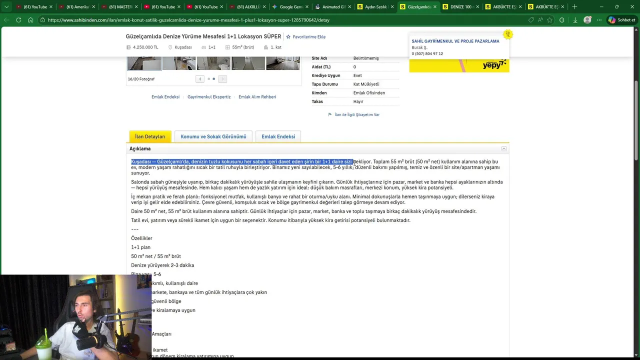
Task: Go back with the browser back arrow
Action: coord(6,20)
